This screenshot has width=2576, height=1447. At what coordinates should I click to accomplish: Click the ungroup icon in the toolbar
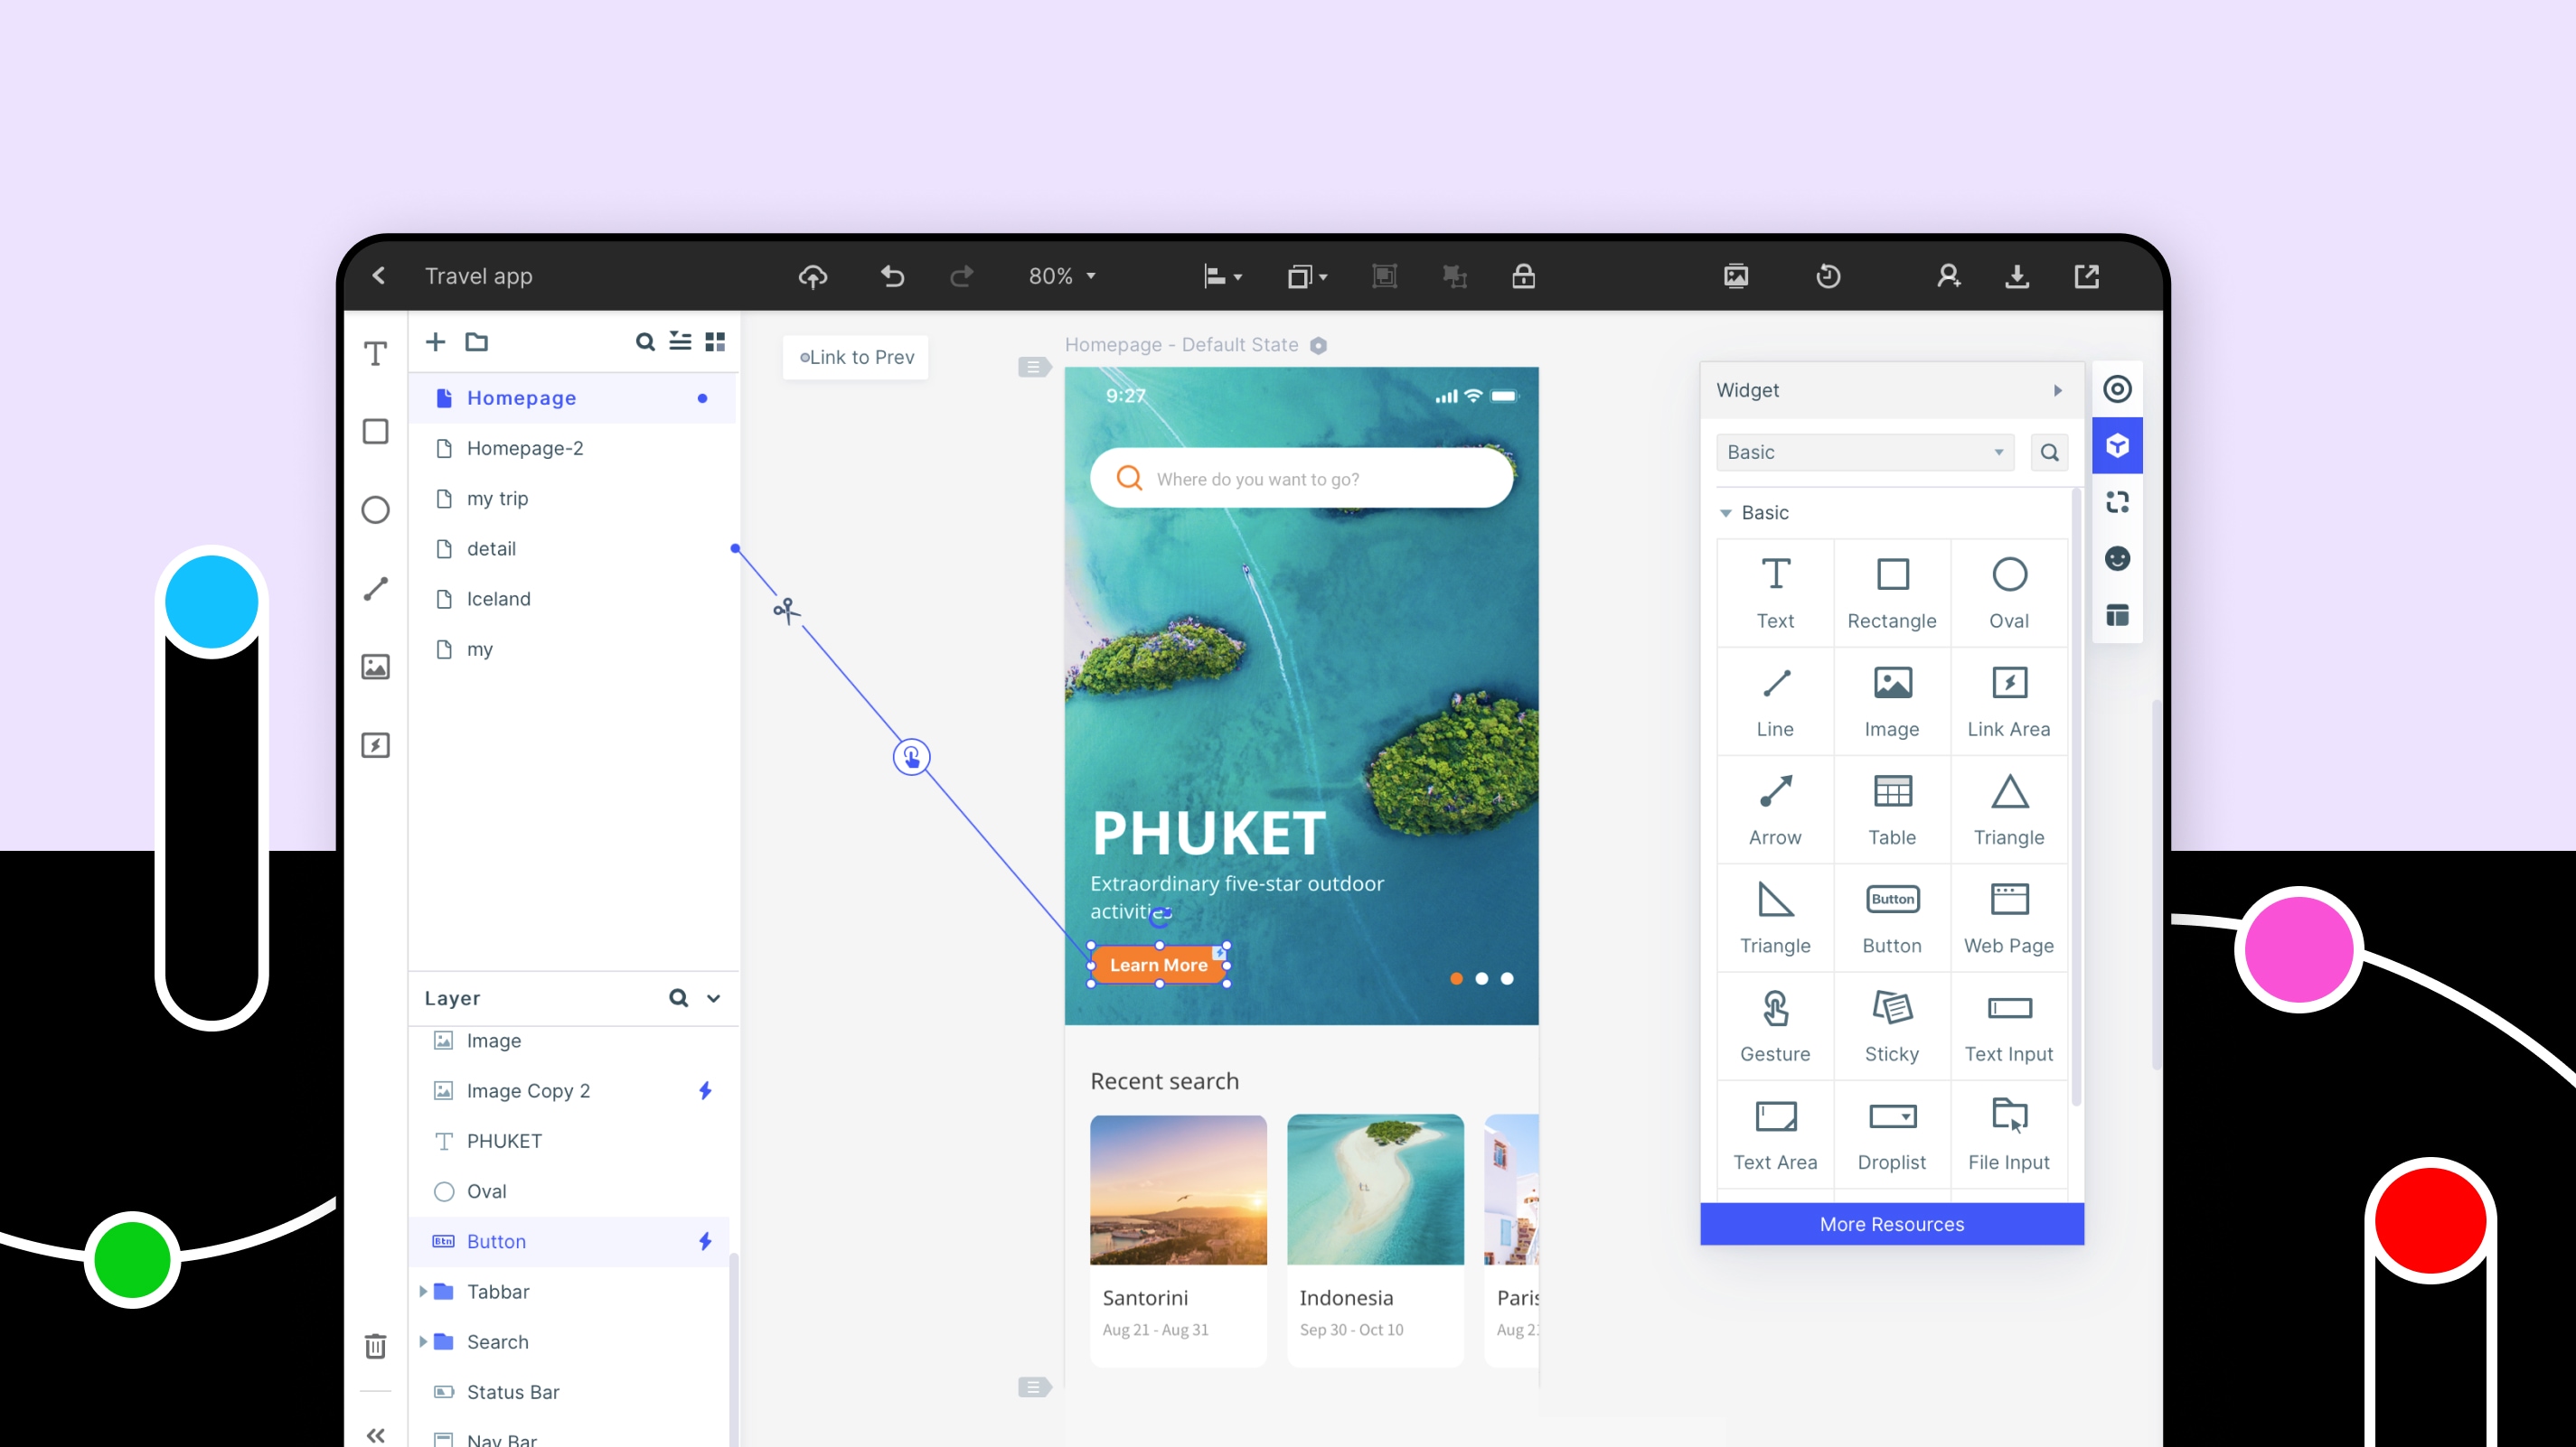[x=1454, y=275]
